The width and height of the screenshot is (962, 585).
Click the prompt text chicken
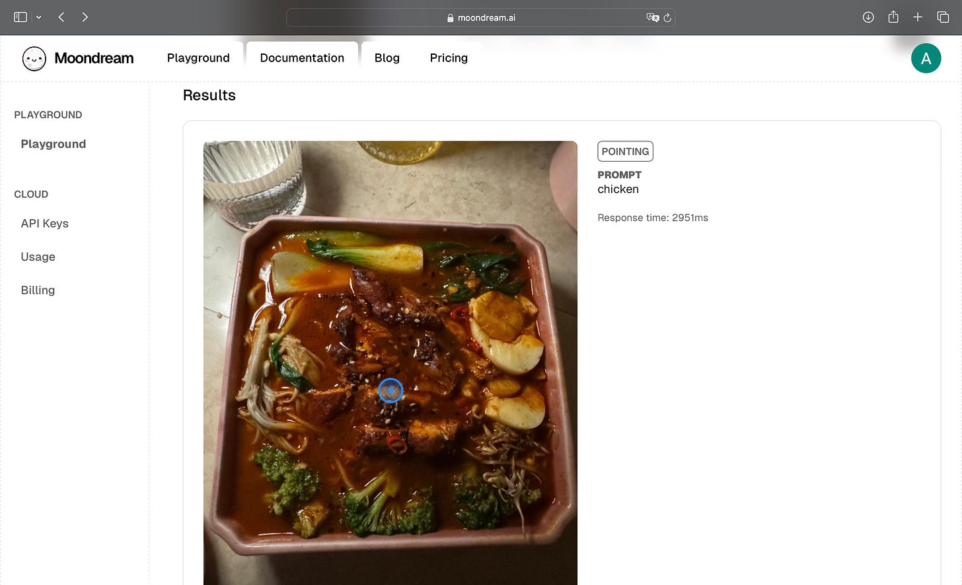pyautogui.click(x=618, y=189)
